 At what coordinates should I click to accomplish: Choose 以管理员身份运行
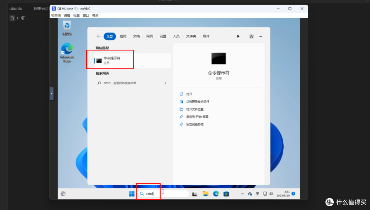click(195, 102)
